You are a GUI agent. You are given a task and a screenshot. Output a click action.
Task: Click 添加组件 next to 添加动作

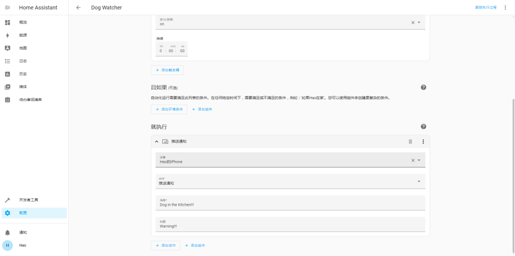coord(195,245)
